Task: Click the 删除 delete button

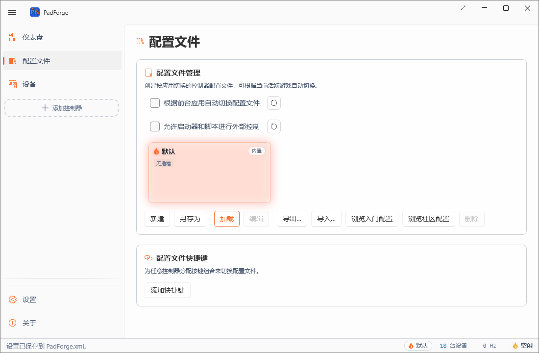Action: [472, 219]
